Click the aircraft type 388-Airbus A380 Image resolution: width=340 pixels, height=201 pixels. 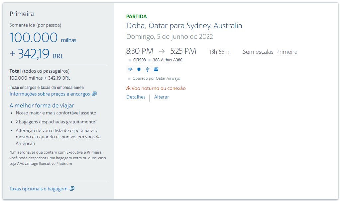click(168, 60)
